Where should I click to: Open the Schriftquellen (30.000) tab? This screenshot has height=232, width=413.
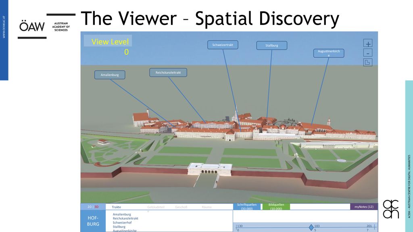pyautogui.click(x=247, y=207)
